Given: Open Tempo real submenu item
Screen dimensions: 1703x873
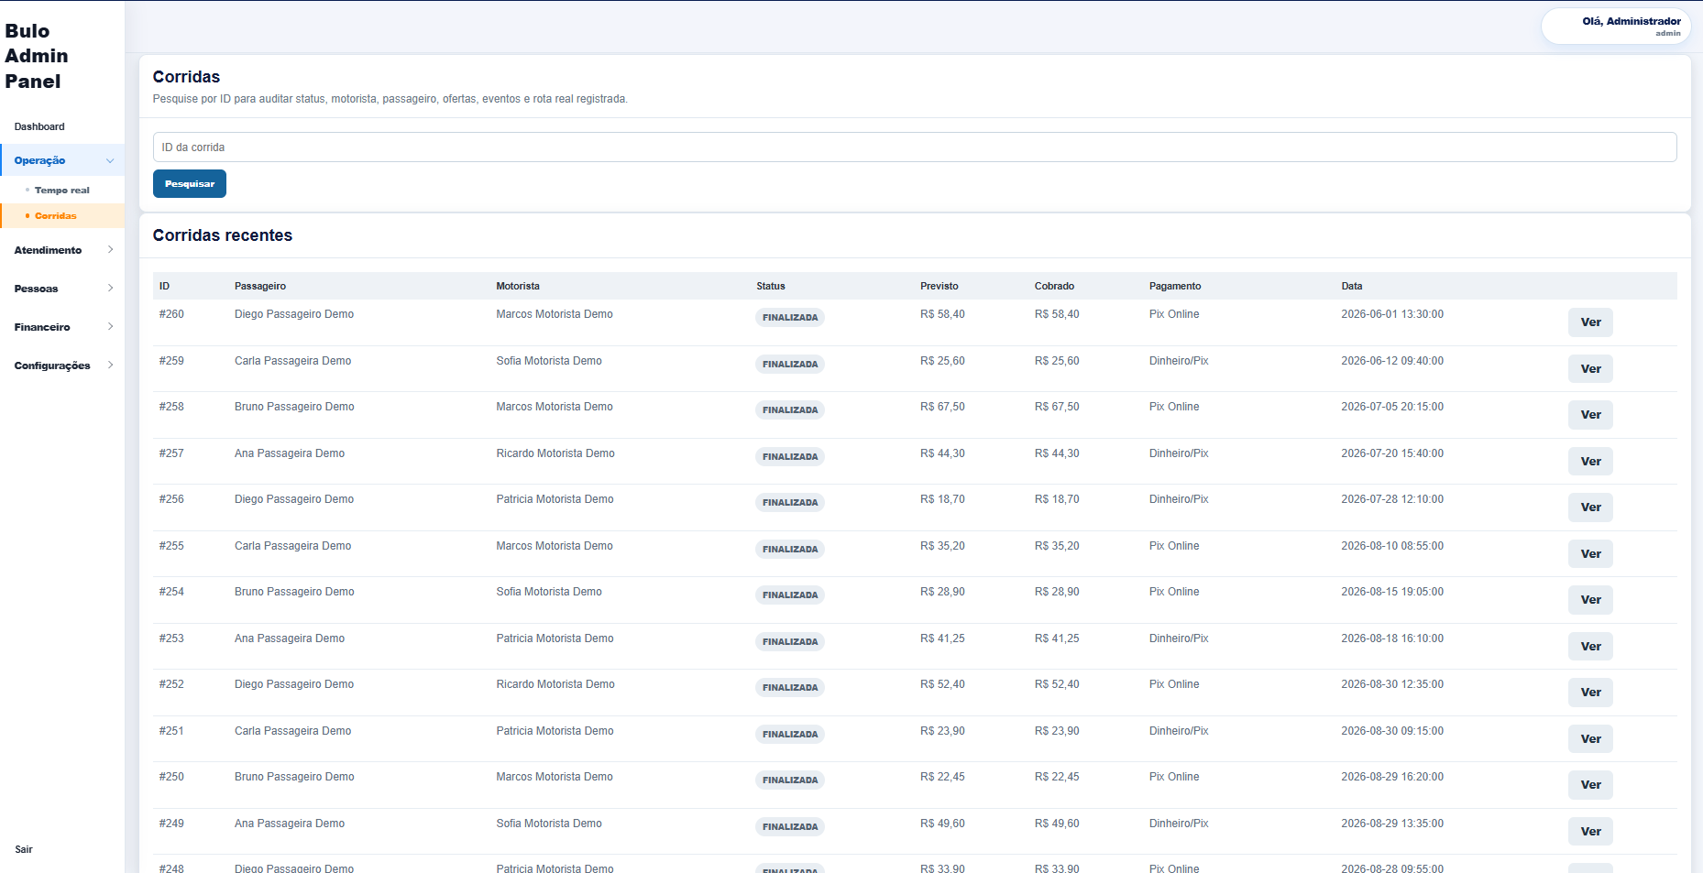Looking at the screenshot, I should click(62, 191).
